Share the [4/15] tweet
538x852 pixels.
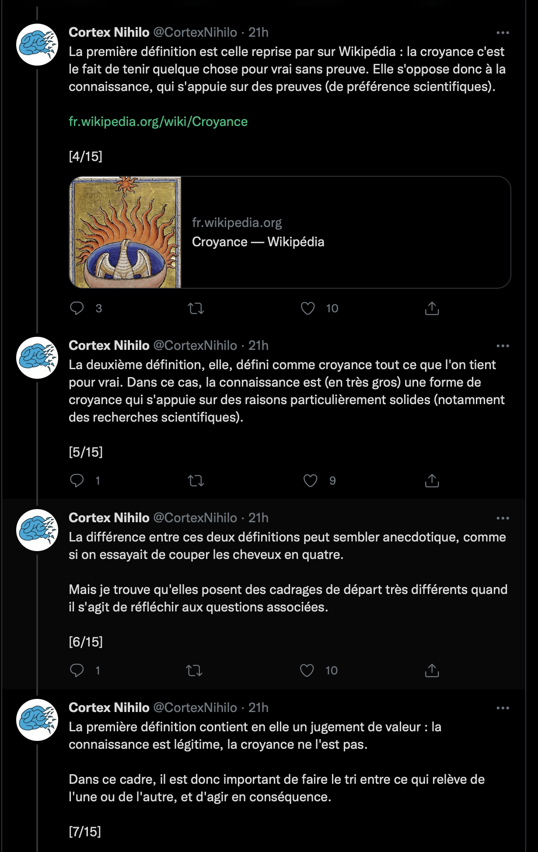[432, 308]
